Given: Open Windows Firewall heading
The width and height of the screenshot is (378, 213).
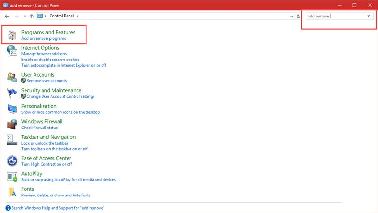Looking at the screenshot, I should [42, 122].
